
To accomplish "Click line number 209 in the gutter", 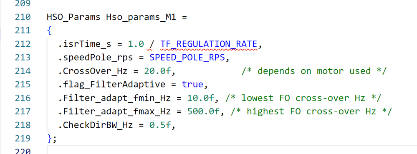I will 23,4.
